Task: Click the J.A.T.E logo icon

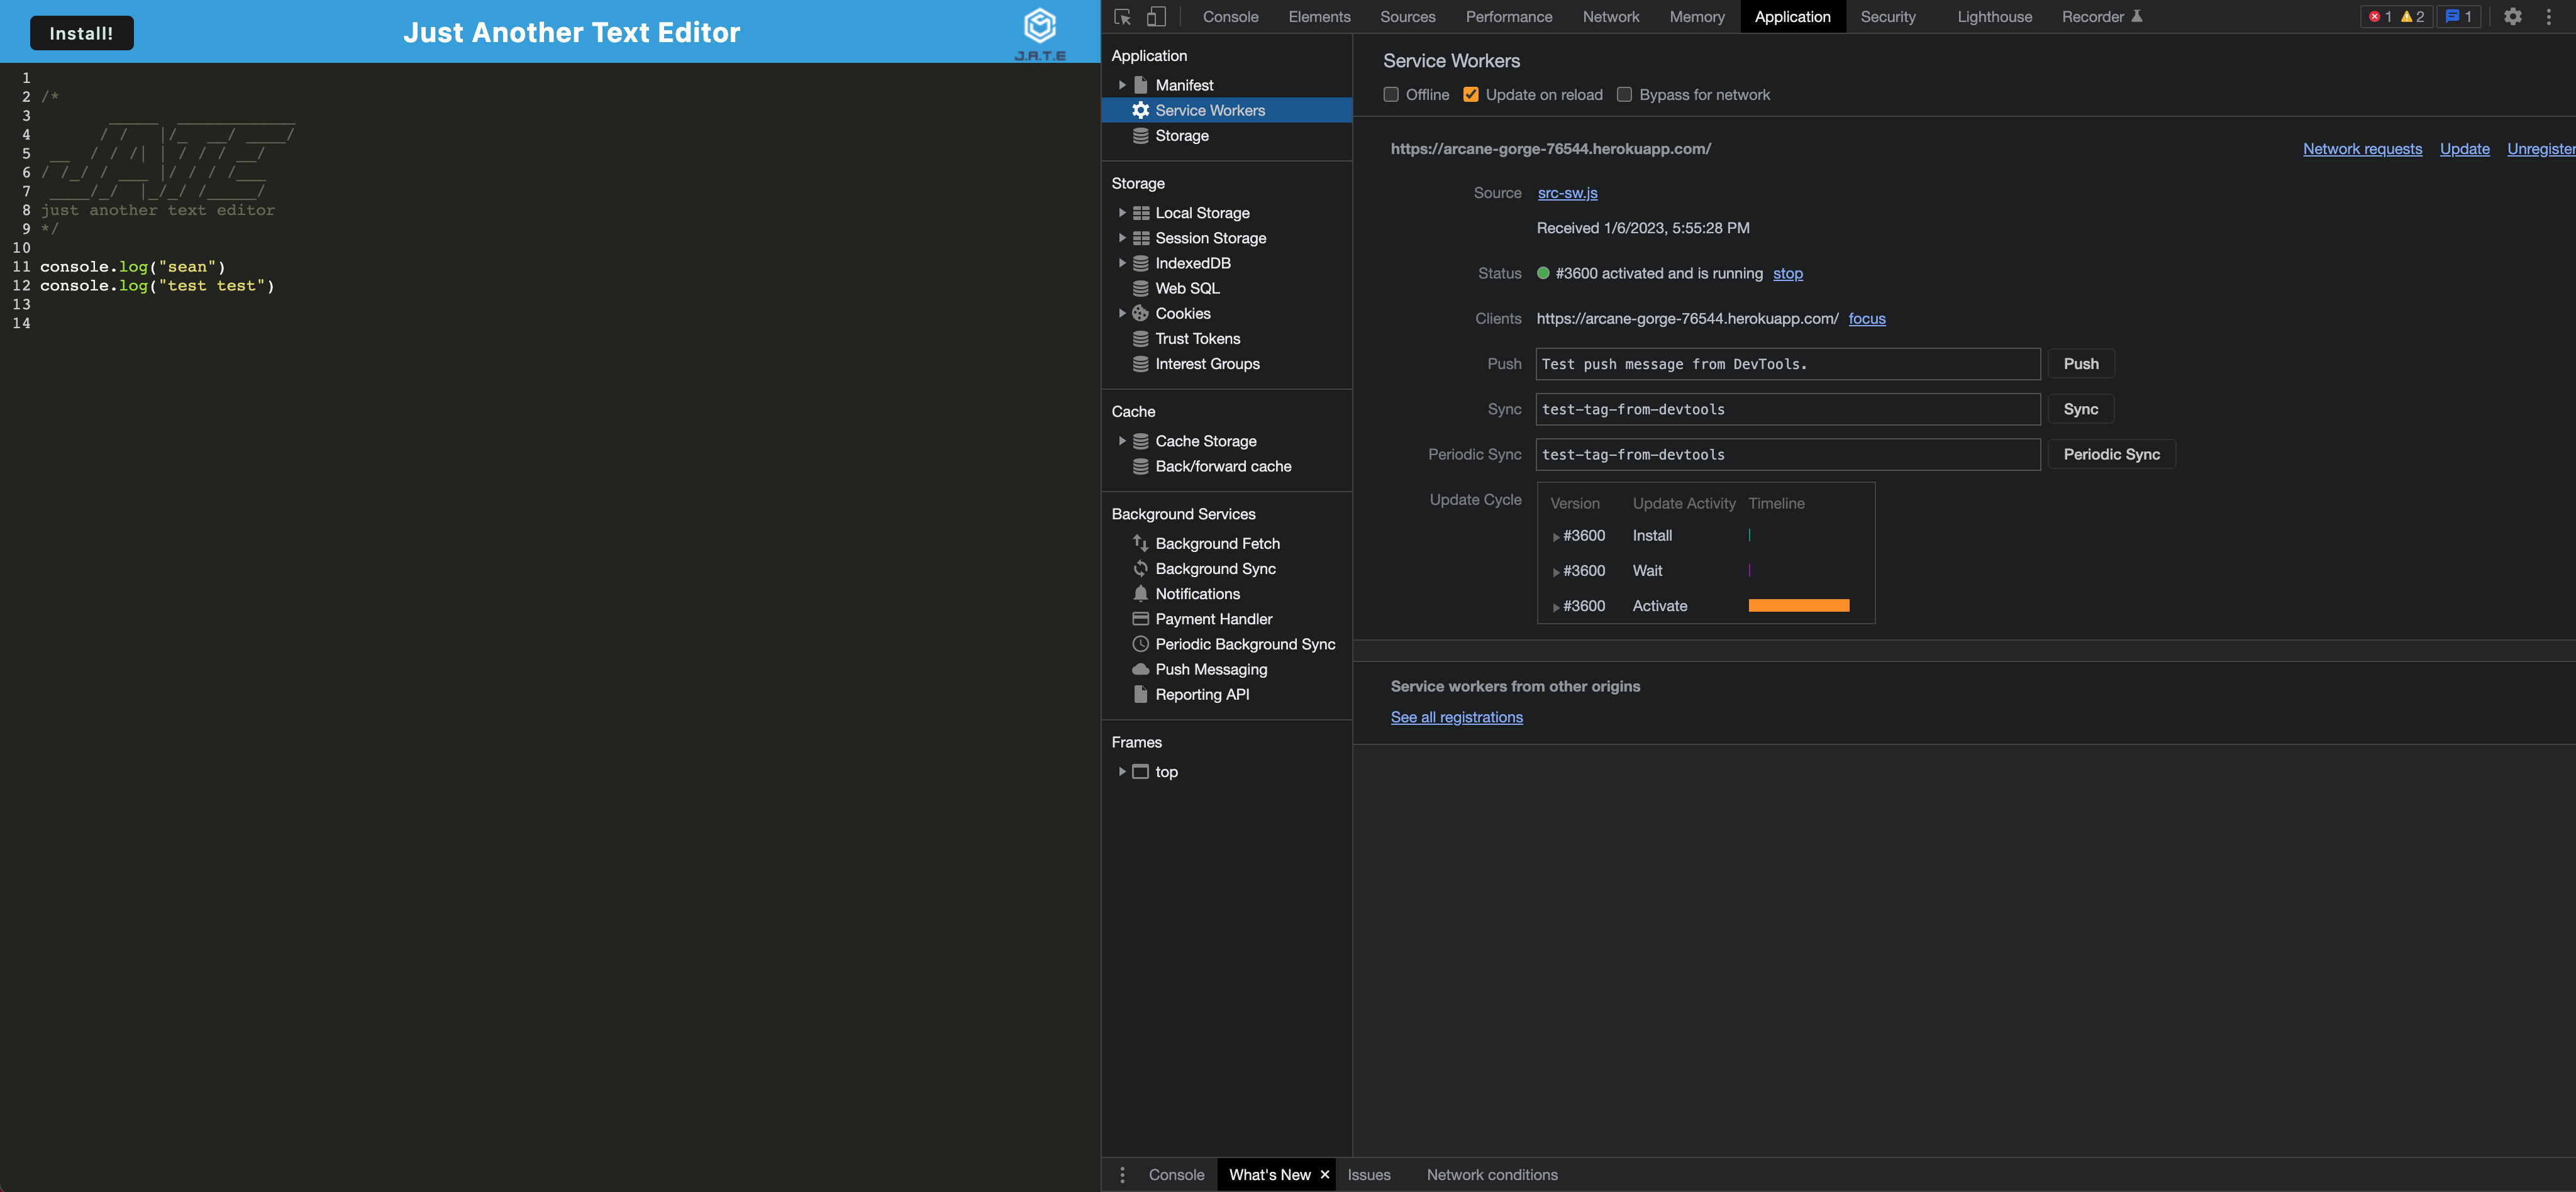Action: pos(1040,26)
